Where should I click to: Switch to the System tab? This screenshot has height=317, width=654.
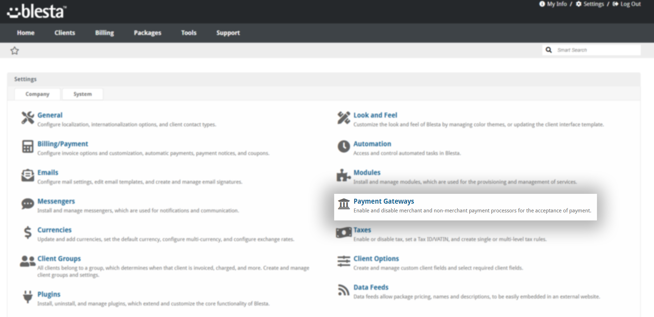(x=83, y=94)
